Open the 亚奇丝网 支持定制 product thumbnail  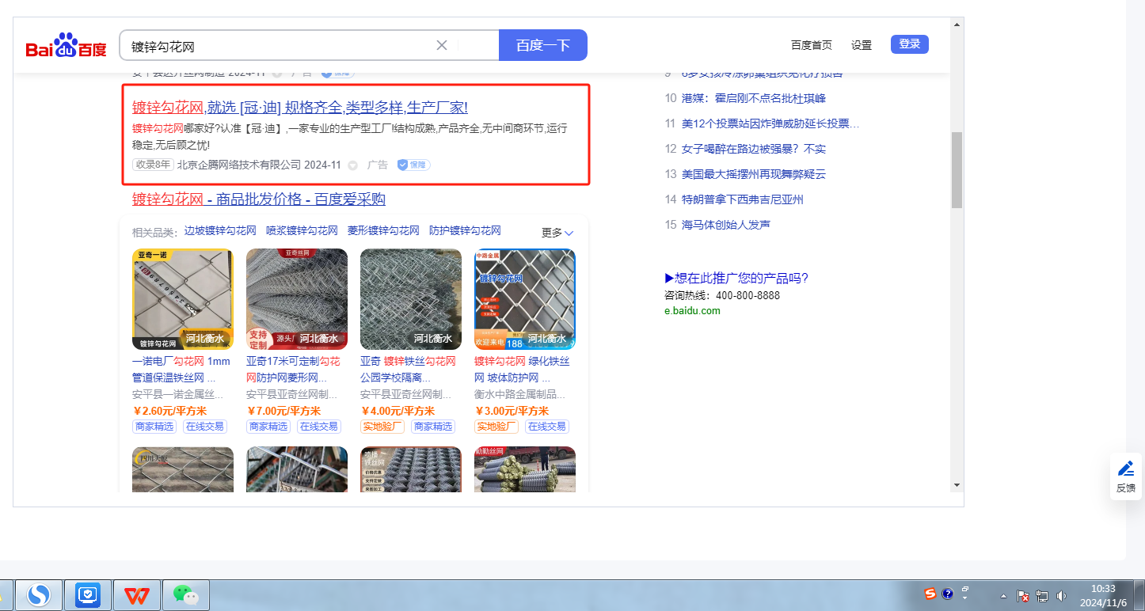(297, 299)
